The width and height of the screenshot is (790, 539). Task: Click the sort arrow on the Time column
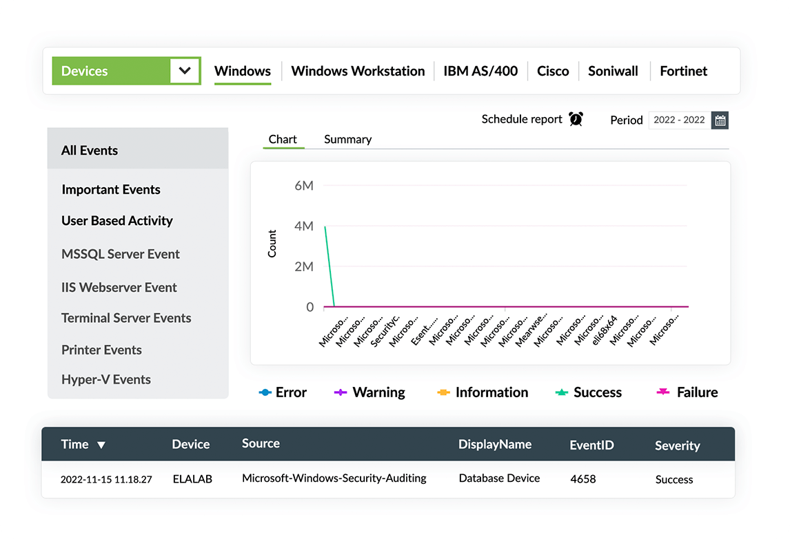[101, 445]
